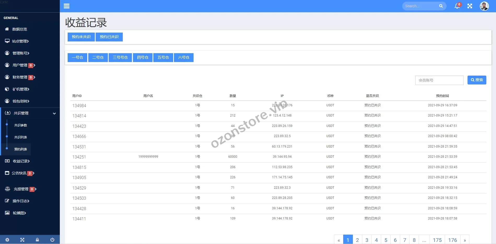Click the hamburger menu icon
The image size is (496, 244).
tap(67, 6)
